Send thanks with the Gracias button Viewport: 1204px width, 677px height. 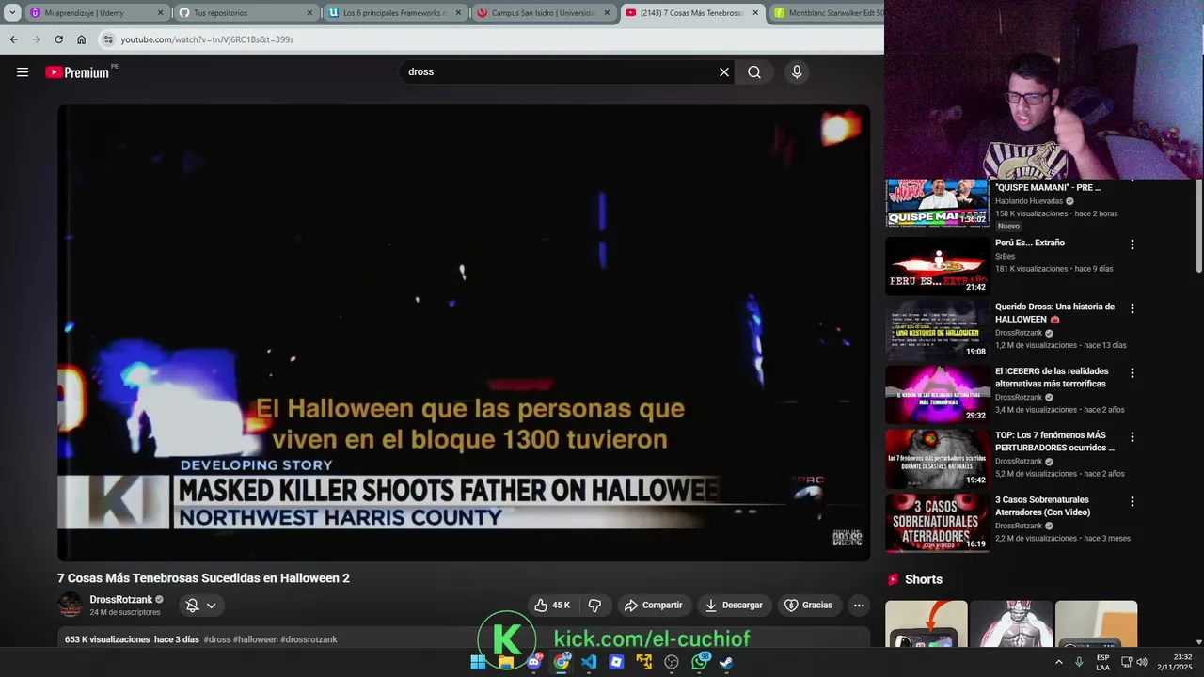coord(809,606)
